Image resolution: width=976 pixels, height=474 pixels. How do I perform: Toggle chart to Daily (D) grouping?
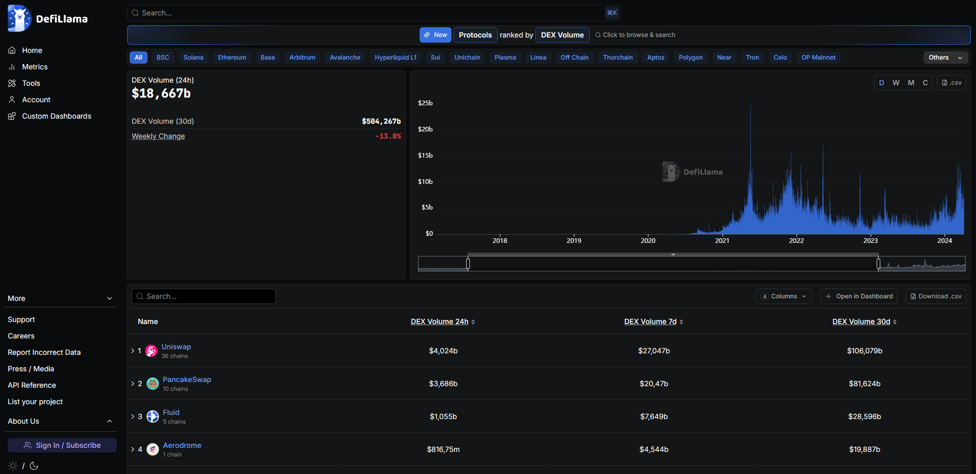click(x=881, y=83)
